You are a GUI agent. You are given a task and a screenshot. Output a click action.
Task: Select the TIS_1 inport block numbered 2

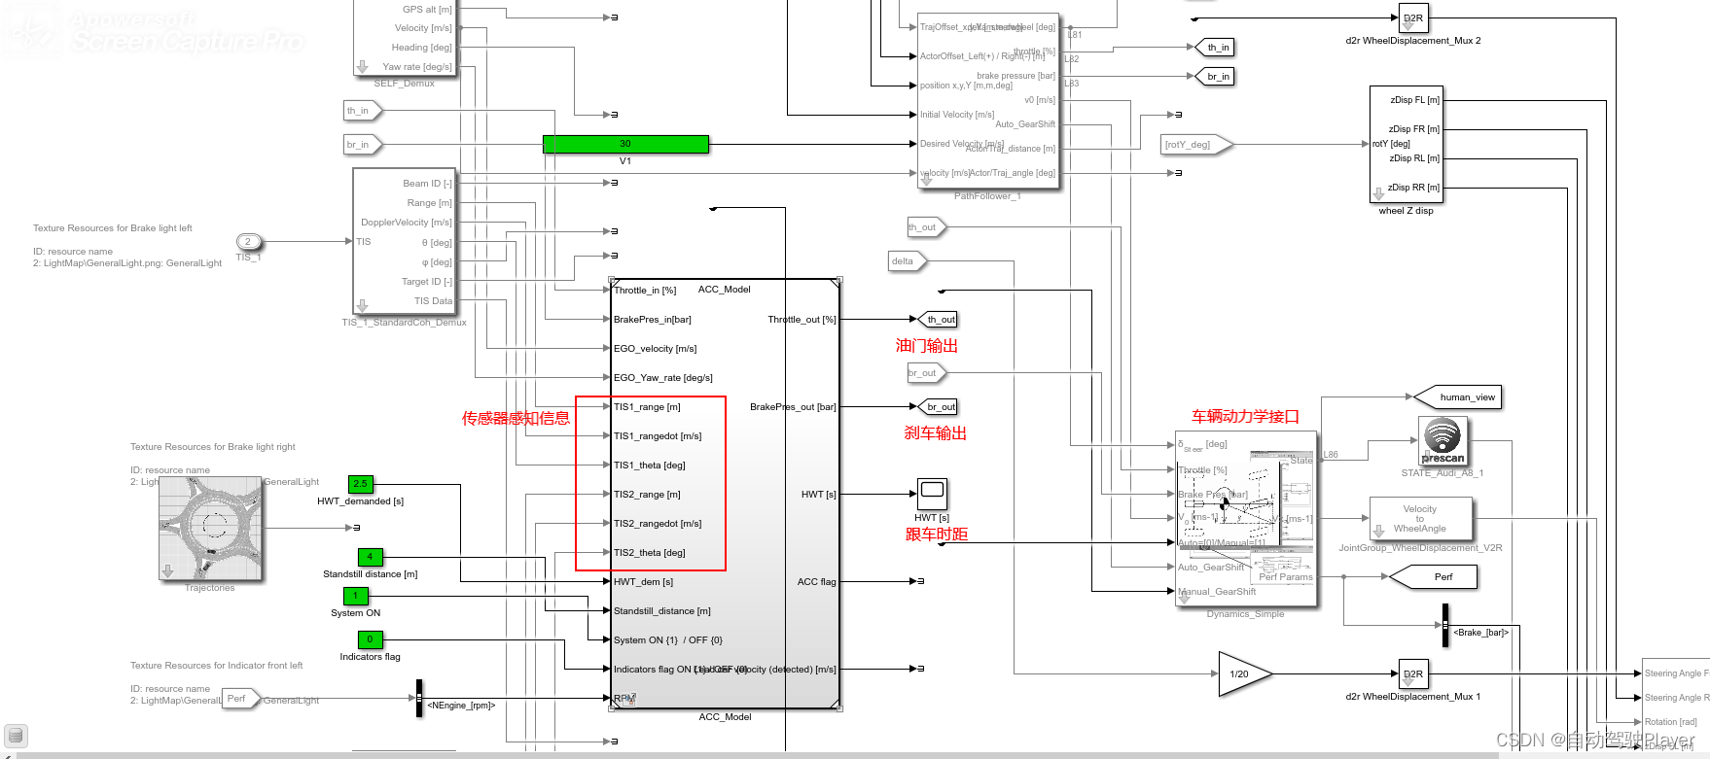coord(248,242)
